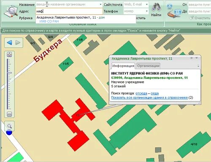Screen dimensions: 211x162
Task: Open the Сайт/почта dropdown arrow
Action: (x=147, y=5)
